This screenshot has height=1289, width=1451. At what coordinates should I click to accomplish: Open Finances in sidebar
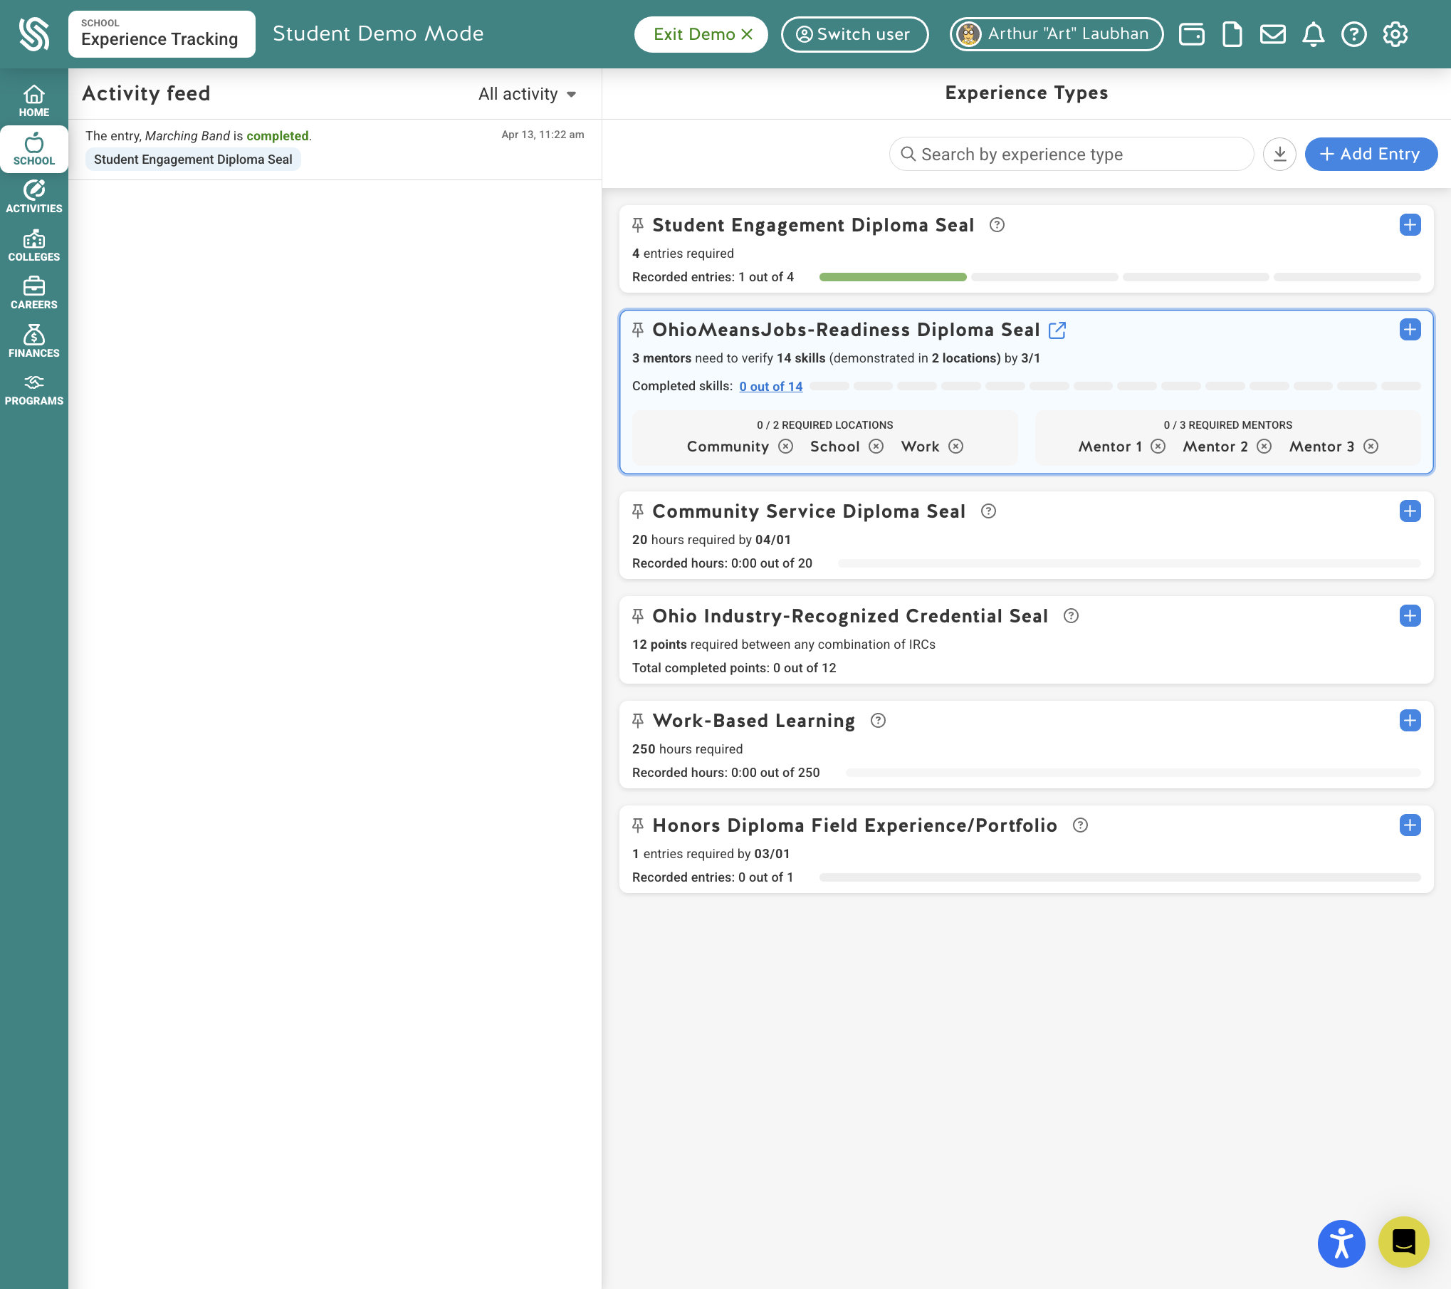34,342
